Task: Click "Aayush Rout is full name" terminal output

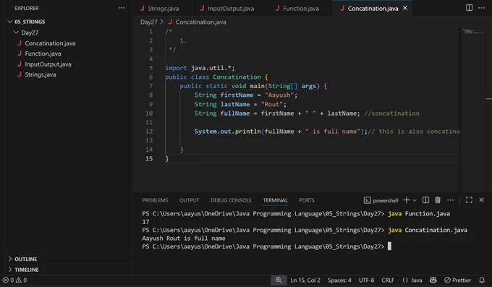Action: click(x=184, y=239)
